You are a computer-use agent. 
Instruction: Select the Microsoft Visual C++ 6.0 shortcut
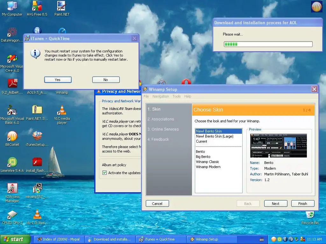[12, 63]
